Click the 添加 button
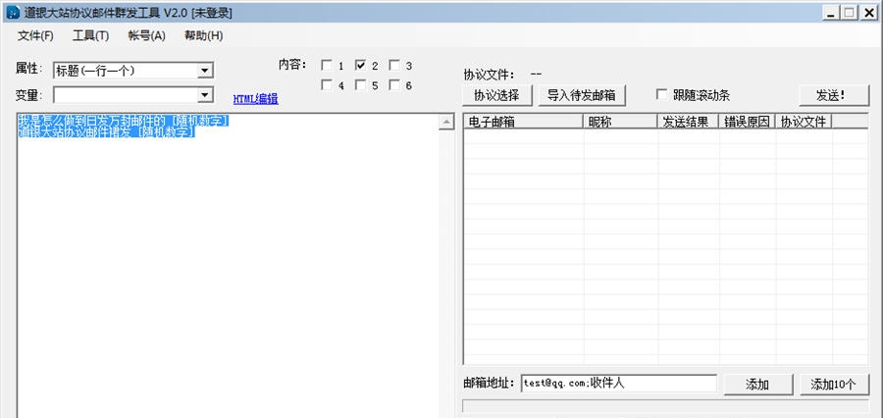883x418 pixels. pyautogui.click(x=758, y=385)
